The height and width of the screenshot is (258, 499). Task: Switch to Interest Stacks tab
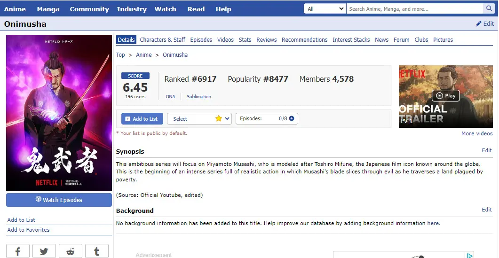tap(351, 40)
